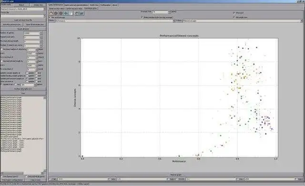Switch to the Configuration tab
This screenshot has width=305, height=186.
click(105, 5)
